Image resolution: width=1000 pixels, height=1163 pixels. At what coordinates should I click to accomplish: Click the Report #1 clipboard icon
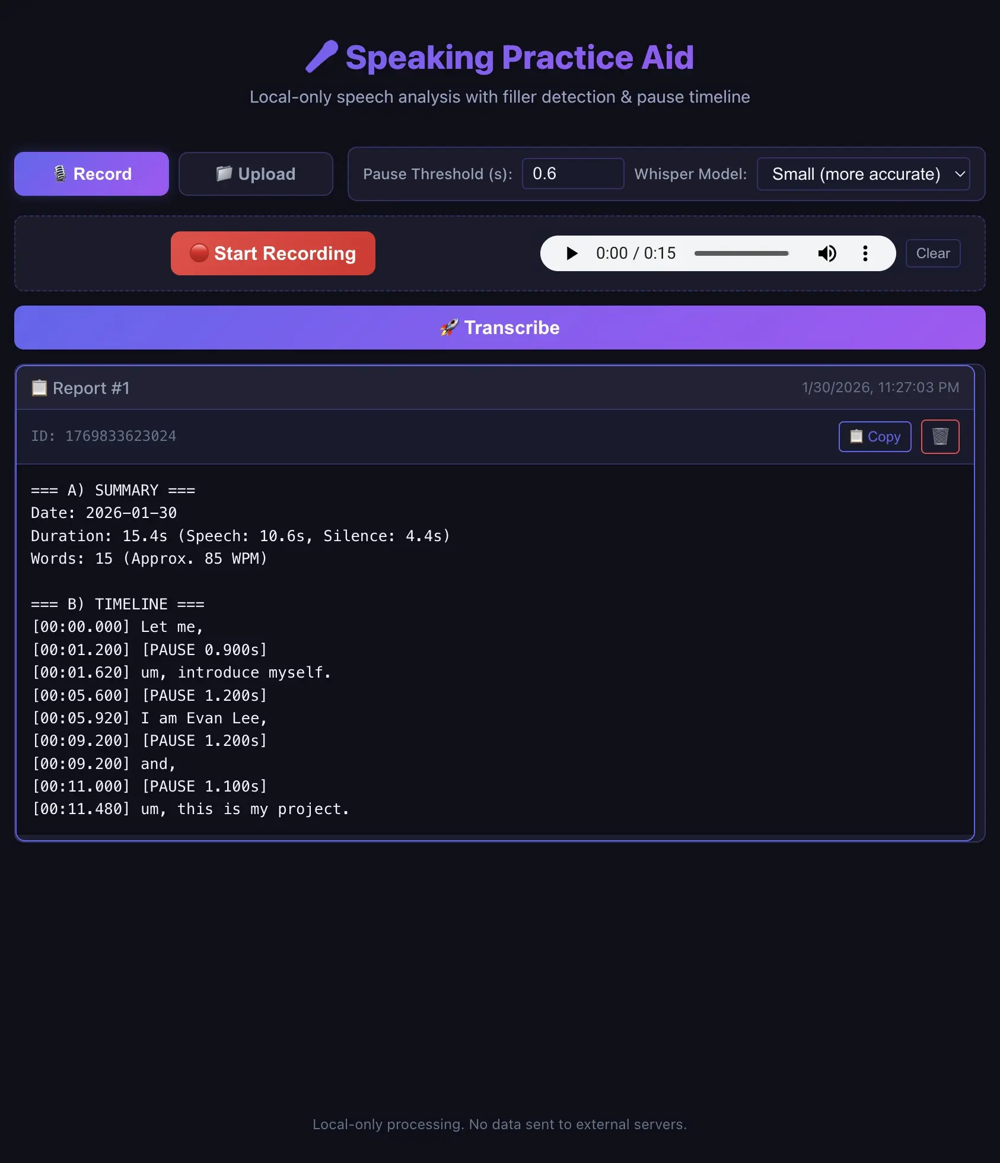point(39,388)
